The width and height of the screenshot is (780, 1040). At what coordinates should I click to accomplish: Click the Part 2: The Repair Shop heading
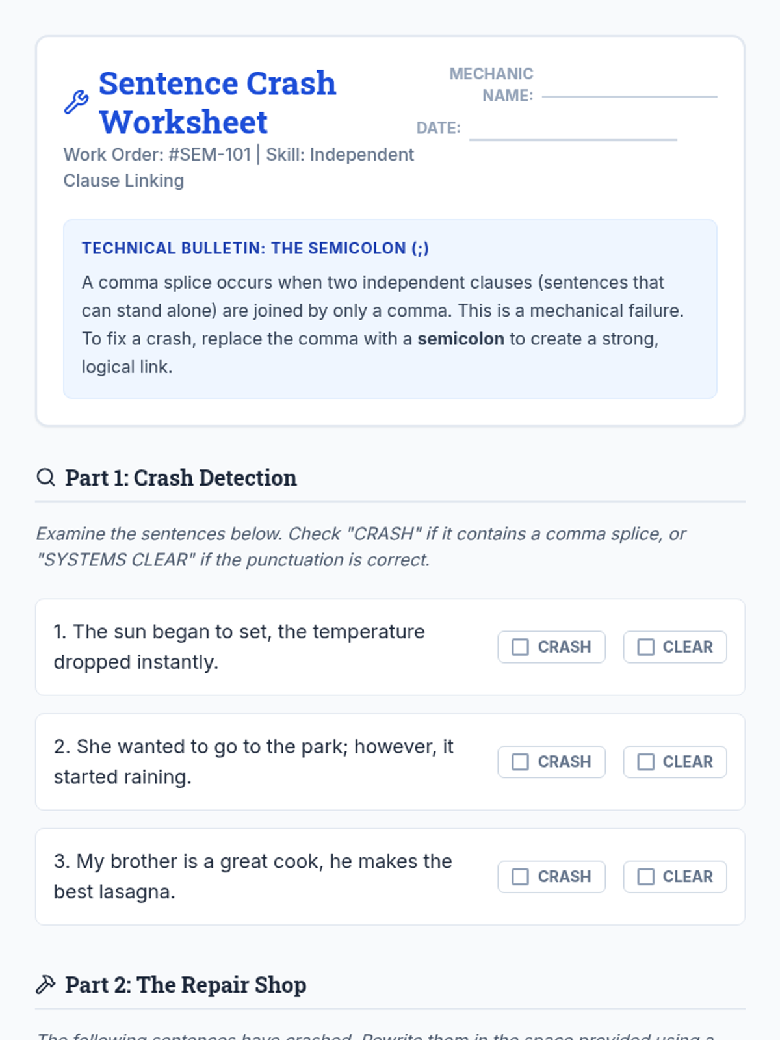pyautogui.click(x=185, y=985)
